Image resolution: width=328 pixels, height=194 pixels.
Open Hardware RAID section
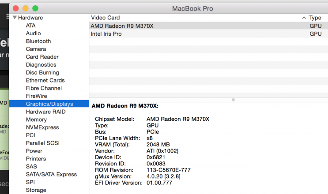coord(45,112)
